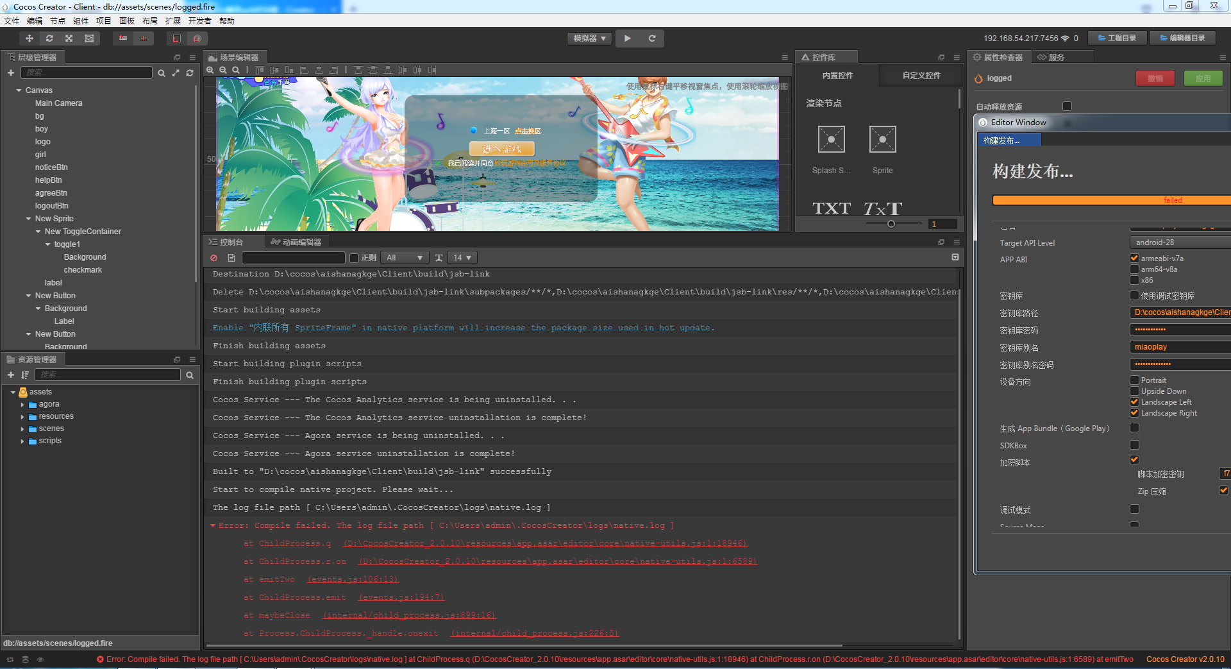Switch to the 动画编辑器 tab

(x=297, y=242)
